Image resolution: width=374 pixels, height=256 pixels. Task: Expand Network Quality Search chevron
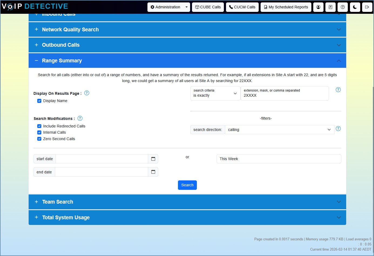click(339, 29)
